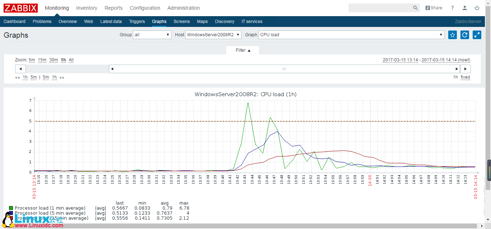
Task: Click the Zabbix help question mark icon
Action: pyautogui.click(x=452, y=8)
